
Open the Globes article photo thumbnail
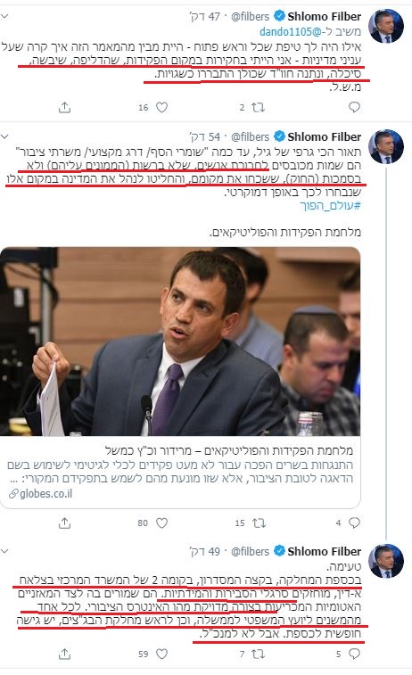coord(180,342)
